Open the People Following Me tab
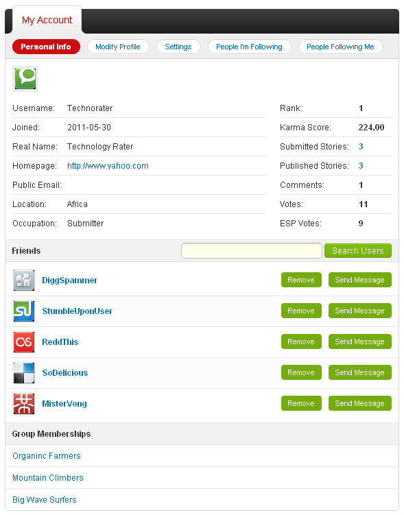 click(341, 47)
